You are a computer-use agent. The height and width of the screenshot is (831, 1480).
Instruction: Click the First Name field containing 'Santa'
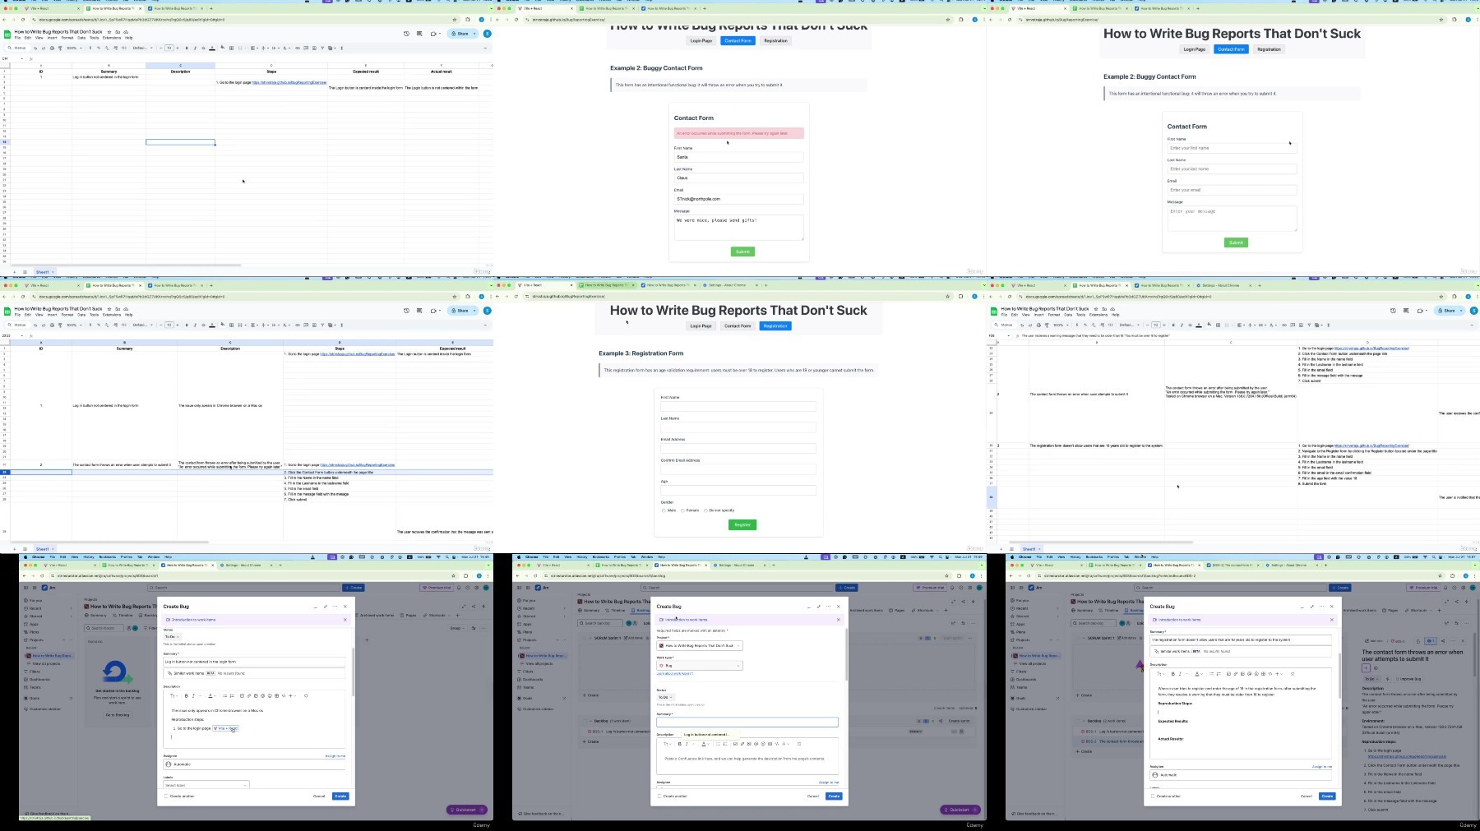pos(738,157)
